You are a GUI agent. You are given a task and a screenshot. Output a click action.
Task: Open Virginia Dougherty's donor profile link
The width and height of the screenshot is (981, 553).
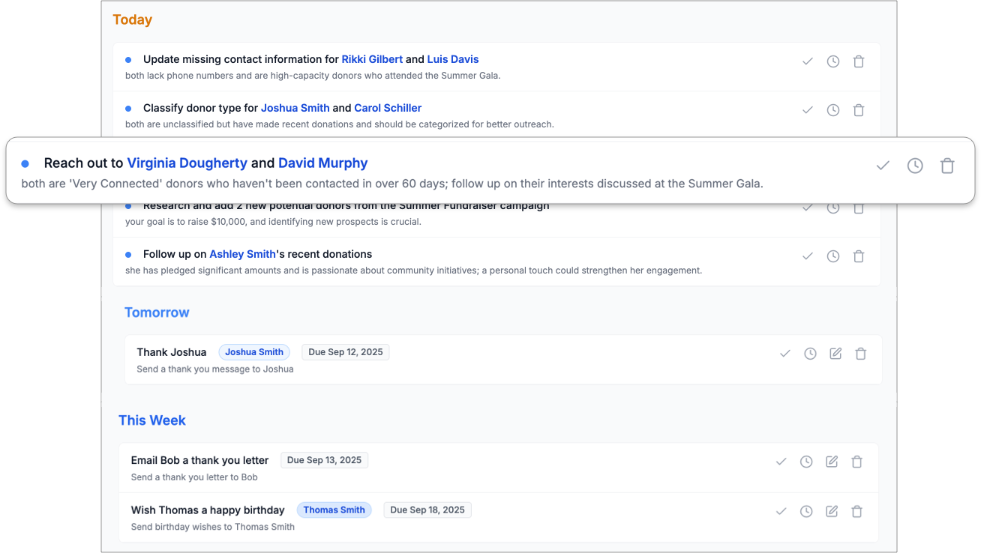[x=187, y=163]
